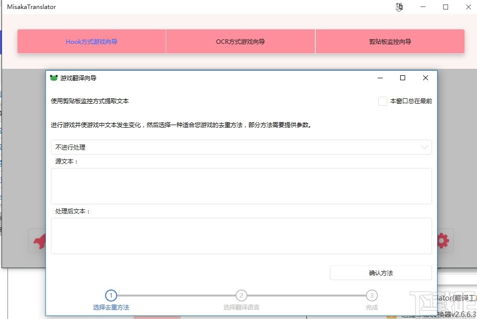Select step 3 完成 circle
The width and height of the screenshot is (477, 319).
372,295
